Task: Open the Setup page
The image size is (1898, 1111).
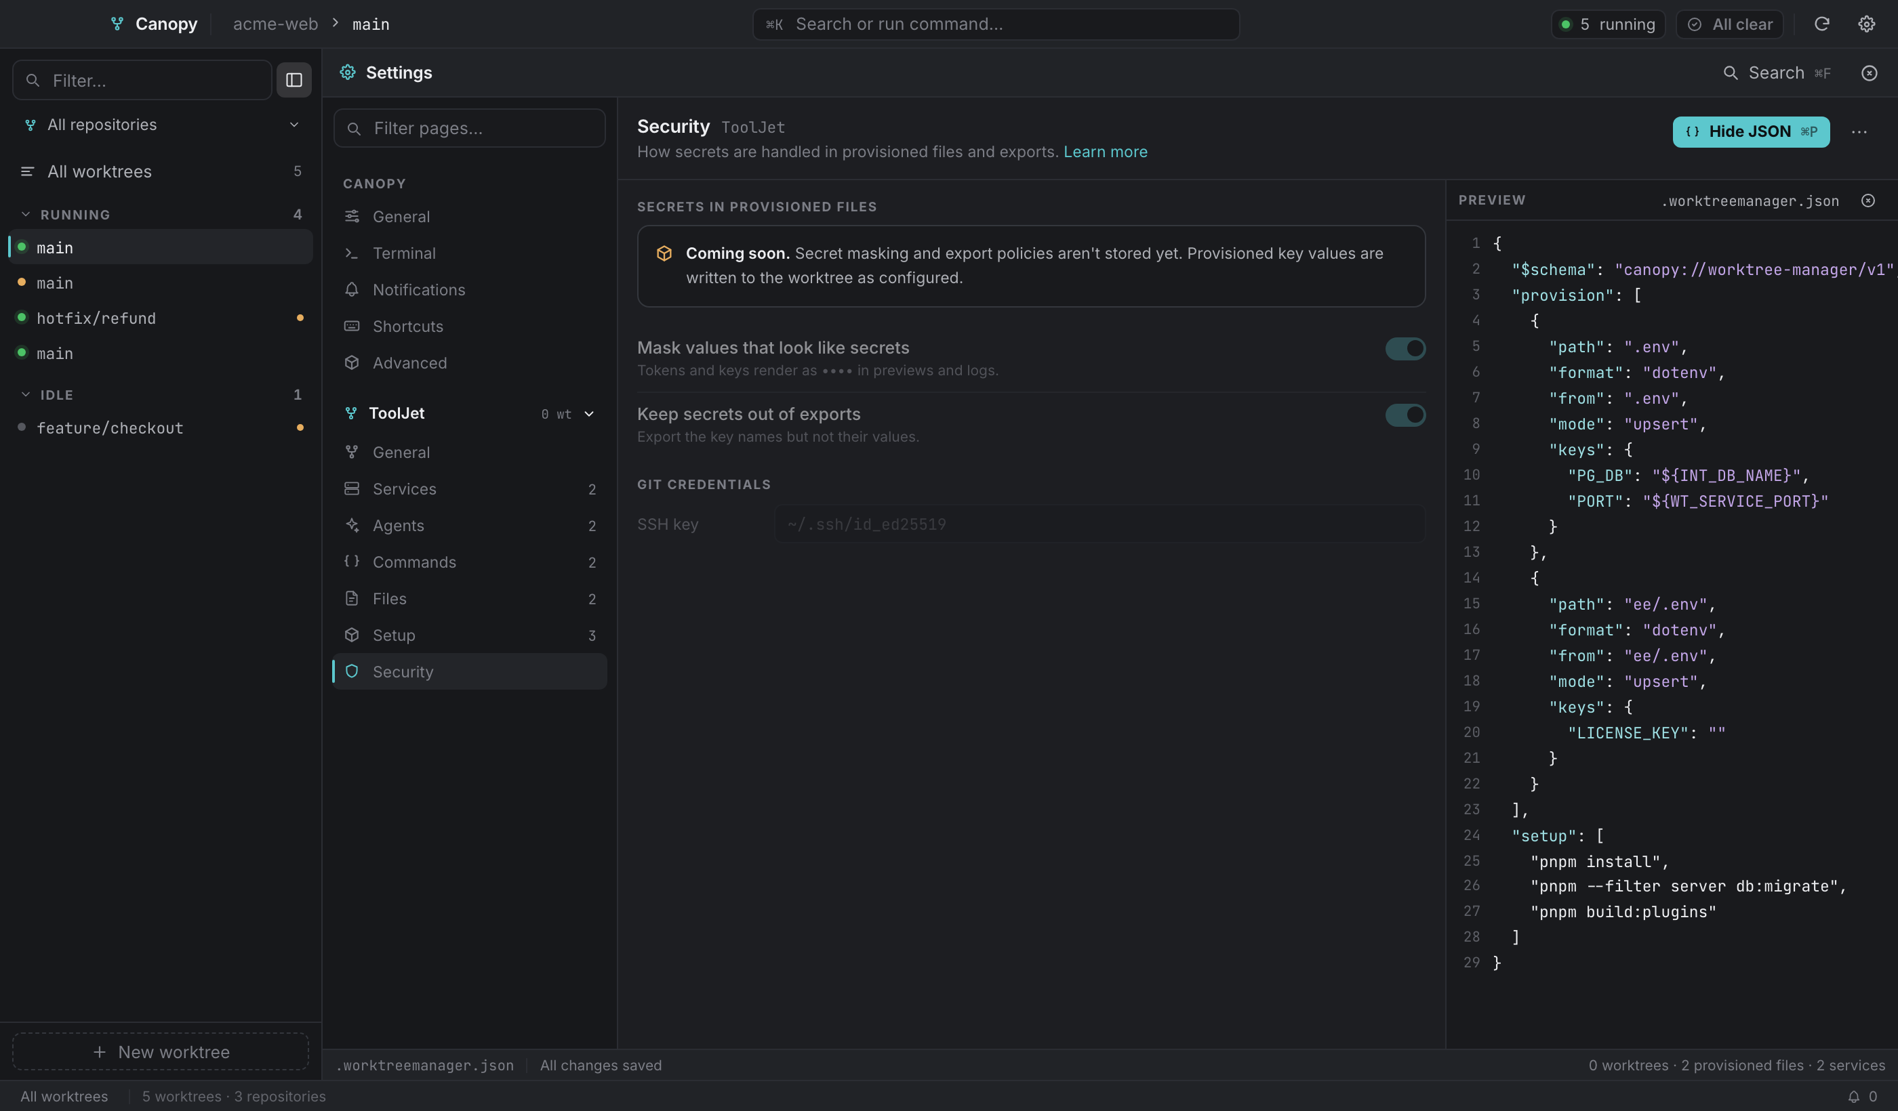Action: 469,635
